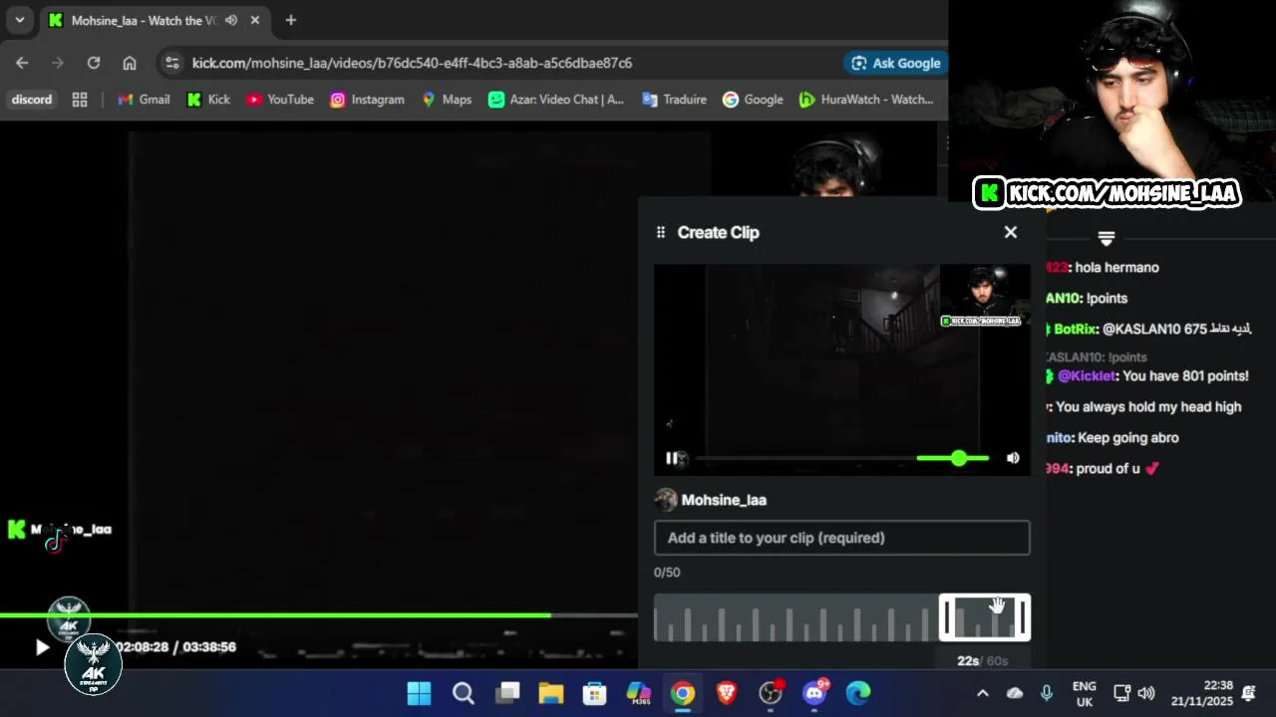Image resolution: width=1276 pixels, height=717 pixels.
Task: Open Windows taskbar search
Action: (x=464, y=692)
